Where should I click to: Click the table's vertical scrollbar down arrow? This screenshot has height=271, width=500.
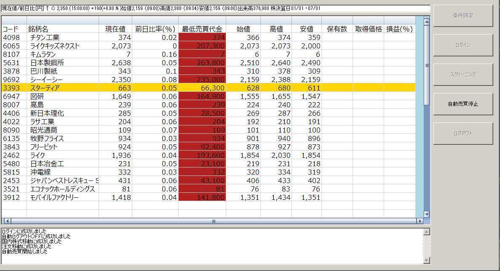[427, 214]
